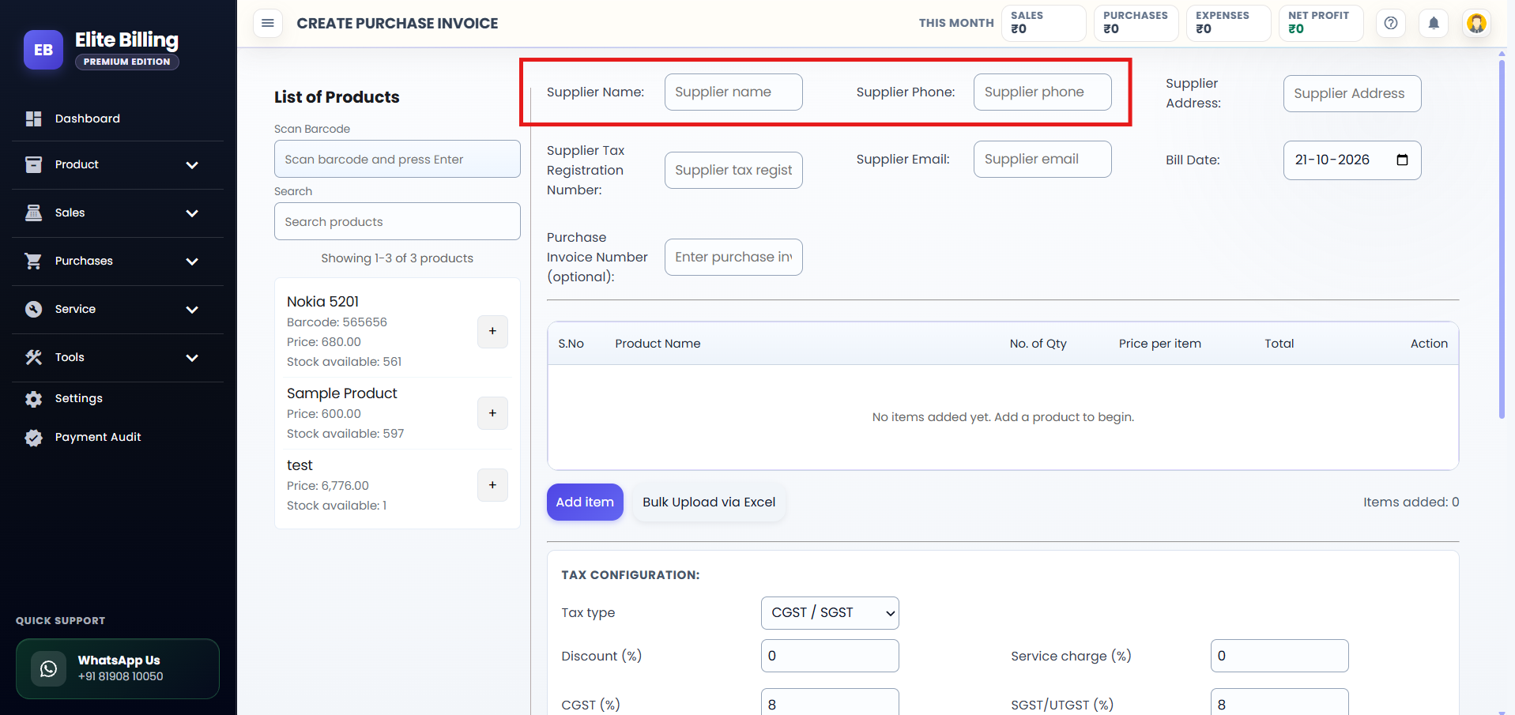The image size is (1515, 715).
Task: Click the Purchases cart icon
Action: (33, 261)
